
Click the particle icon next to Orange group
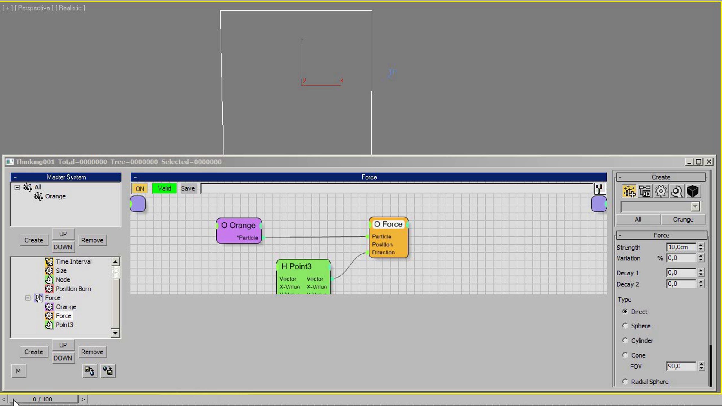39,196
